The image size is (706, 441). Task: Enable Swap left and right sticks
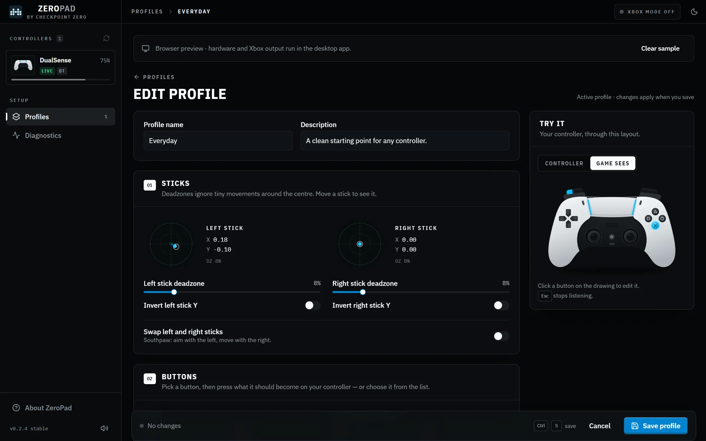click(501, 336)
